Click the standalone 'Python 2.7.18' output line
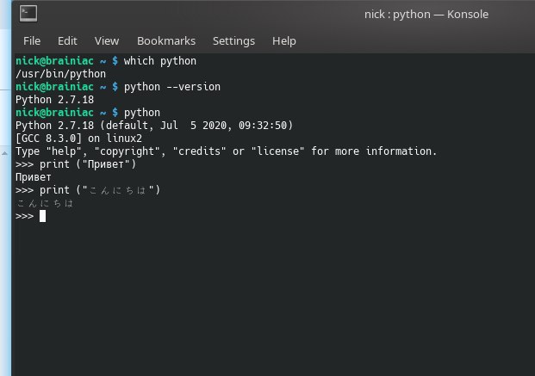 click(x=54, y=100)
